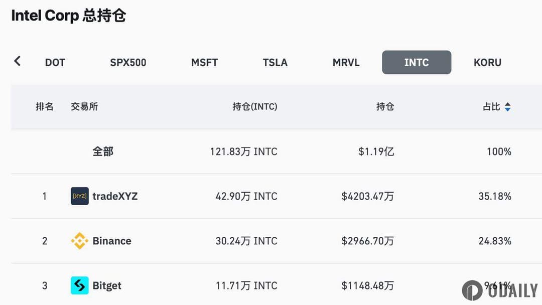Image resolution: width=542 pixels, height=305 pixels.
Task: Click rank number 2 in Binance row
Action: pyautogui.click(x=45, y=241)
